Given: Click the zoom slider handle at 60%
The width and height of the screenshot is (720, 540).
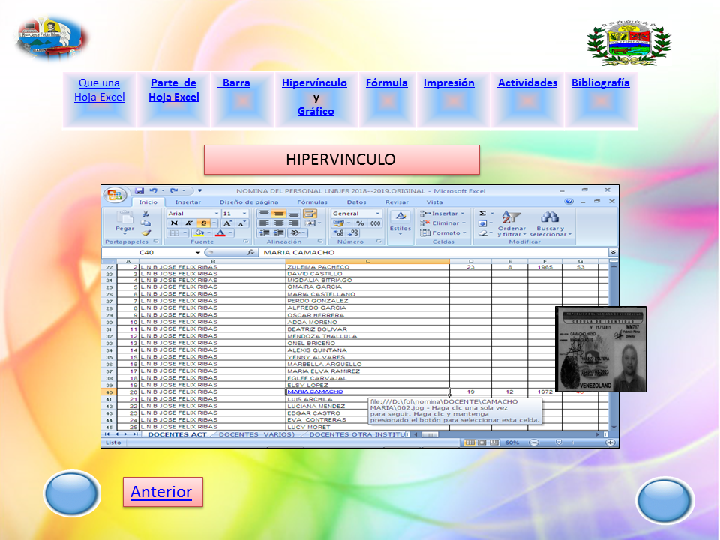Looking at the screenshot, I should 558,442.
